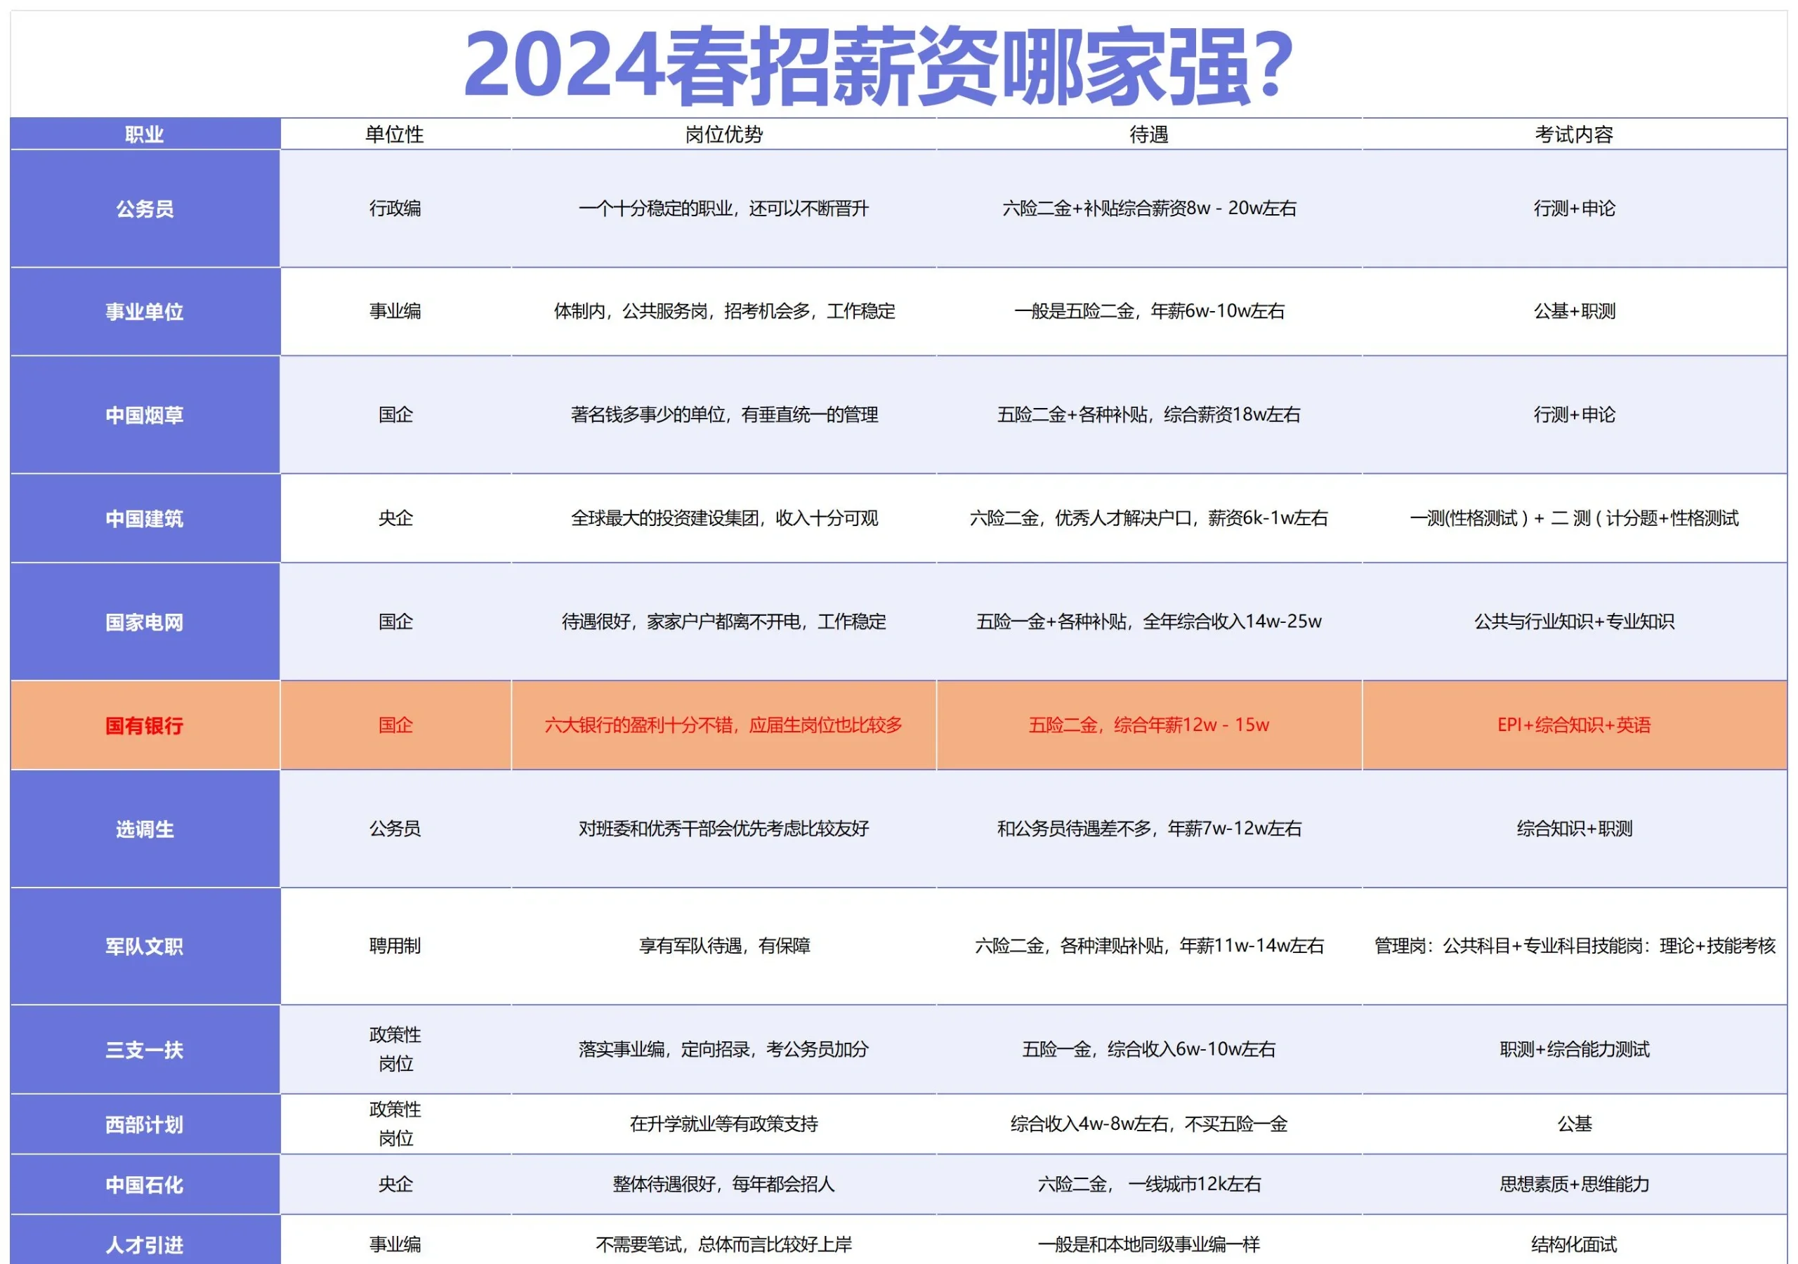Select '政策性岗位' cell in 西部计划 row
This screenshot has width=1798, height=1264.
395,1124
